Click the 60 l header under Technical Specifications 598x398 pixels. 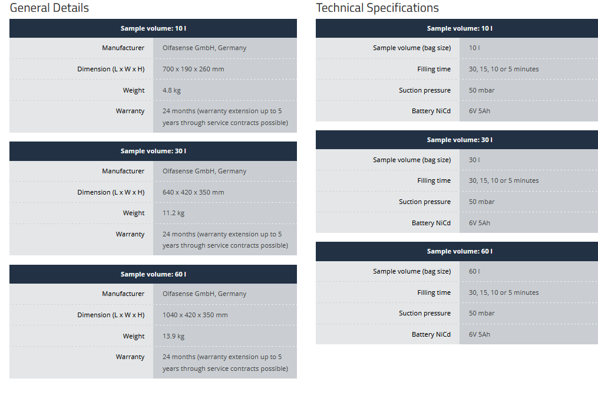click(460, 251)
